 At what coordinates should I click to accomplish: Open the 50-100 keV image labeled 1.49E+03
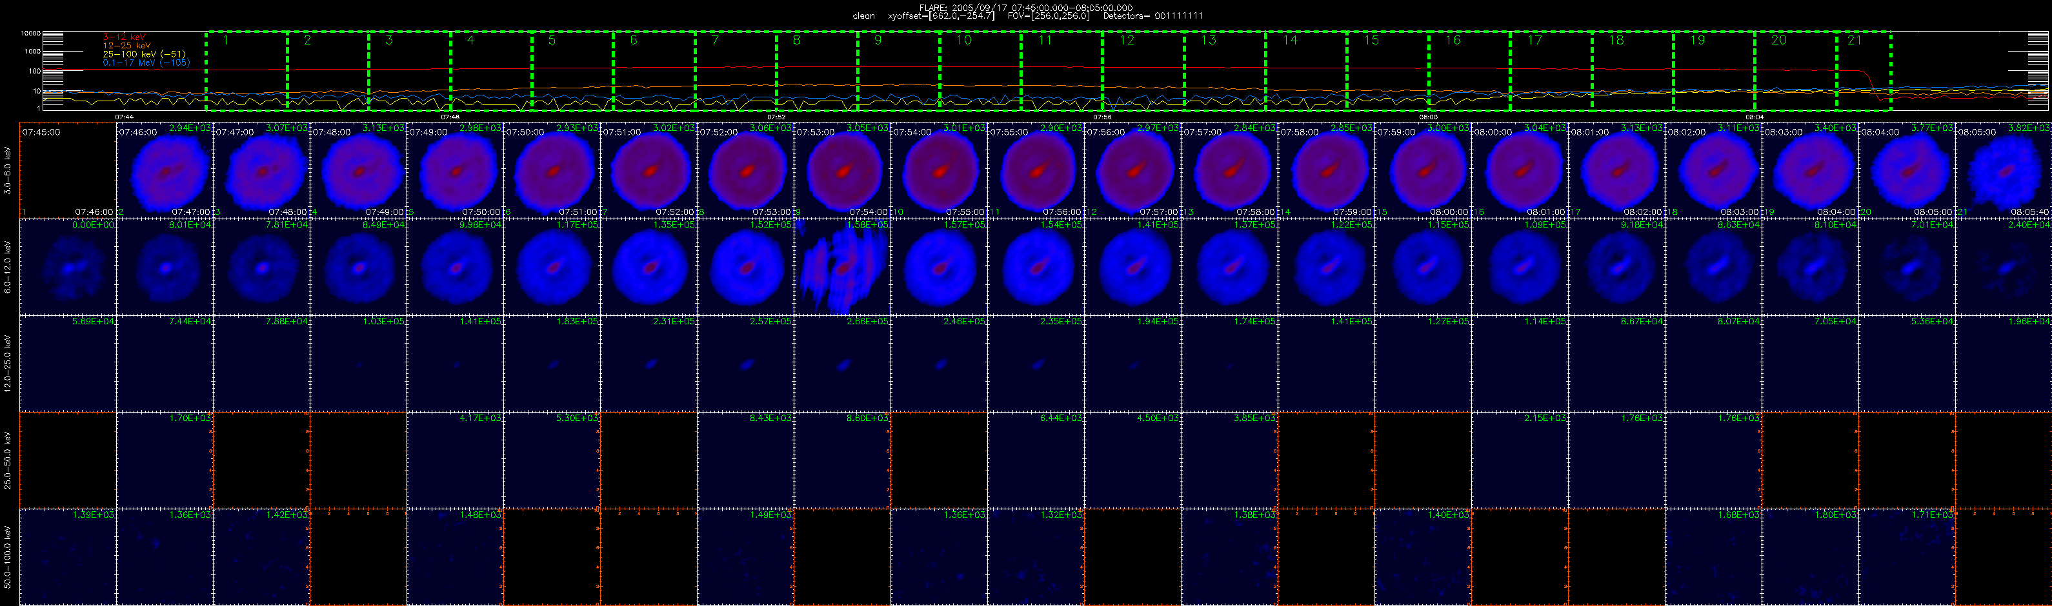click(745, 556)
